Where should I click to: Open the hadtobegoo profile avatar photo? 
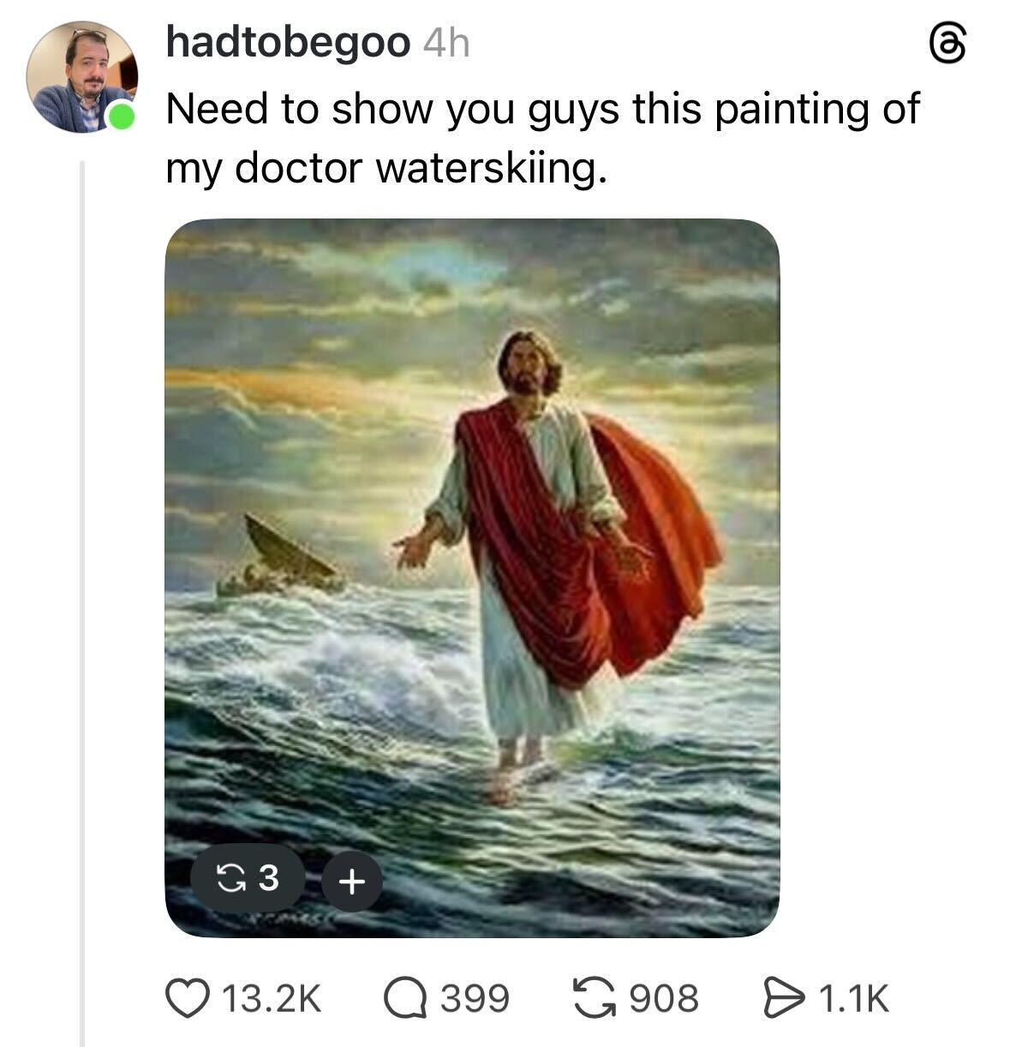click(81, 77)
